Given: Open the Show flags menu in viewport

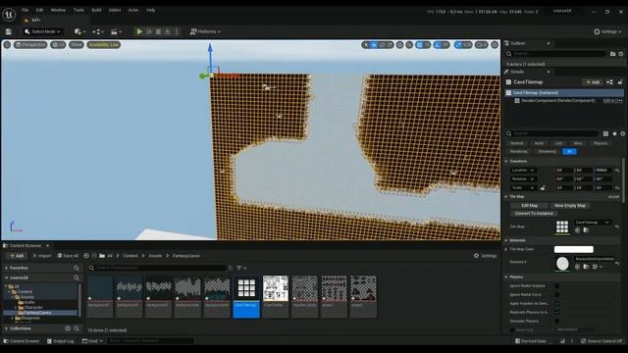Looking at the screenshot, I should (77, 45).
